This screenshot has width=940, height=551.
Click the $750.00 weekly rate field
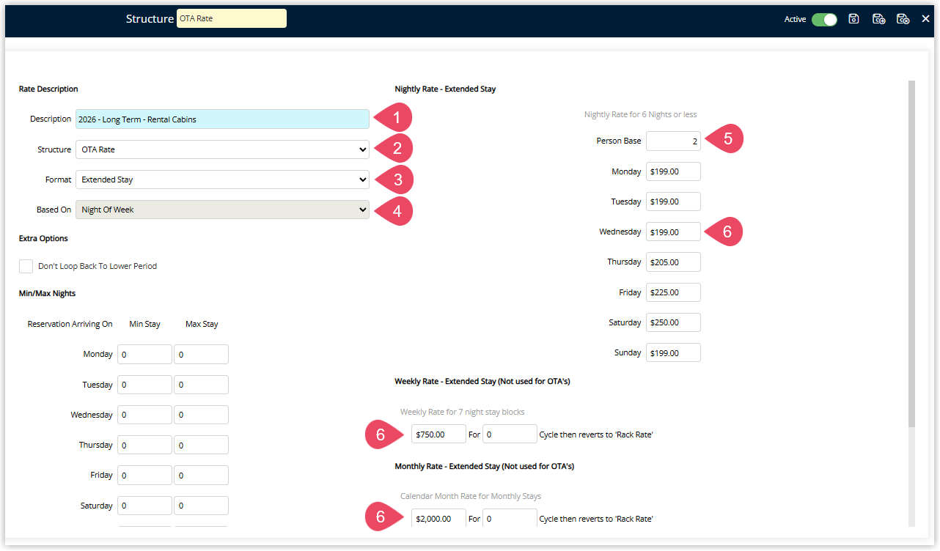pyautogui.click(x=438, y=434)
